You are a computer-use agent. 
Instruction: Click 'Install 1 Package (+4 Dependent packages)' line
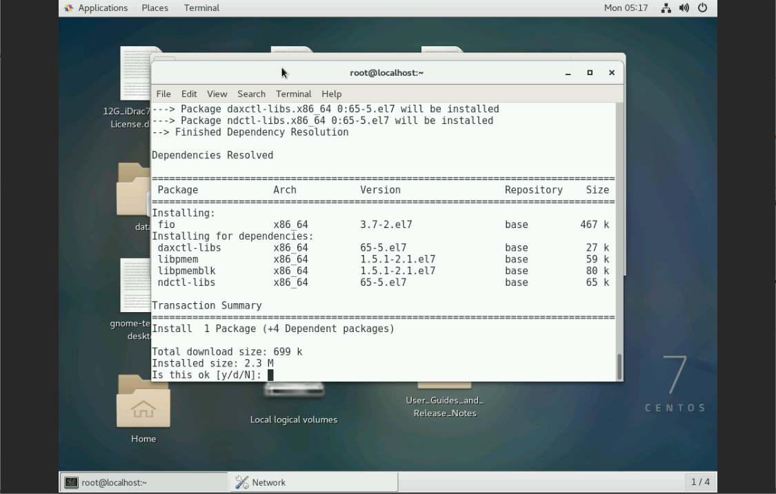click(272, 329)
